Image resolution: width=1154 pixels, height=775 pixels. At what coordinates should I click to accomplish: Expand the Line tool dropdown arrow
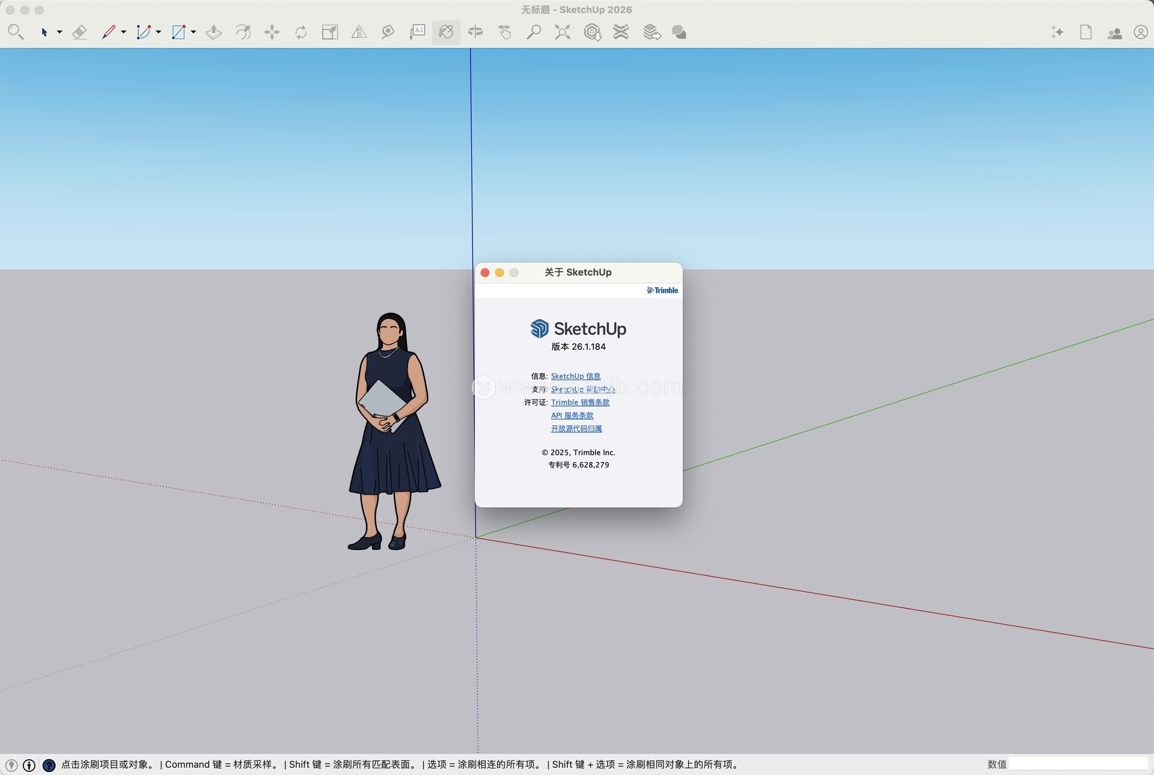click(123, 32)
